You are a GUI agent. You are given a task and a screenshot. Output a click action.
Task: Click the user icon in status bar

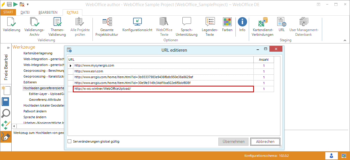(x=331, y=156)
